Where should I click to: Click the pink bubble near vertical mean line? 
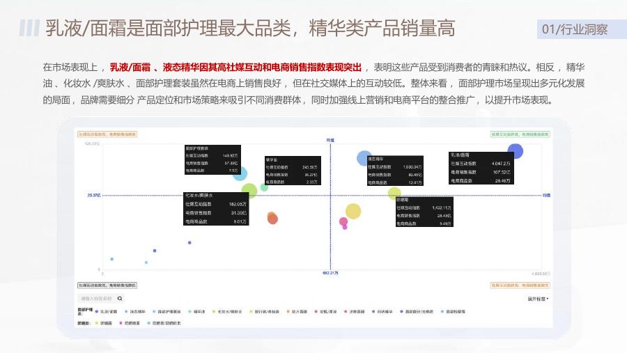coord(343,221)
